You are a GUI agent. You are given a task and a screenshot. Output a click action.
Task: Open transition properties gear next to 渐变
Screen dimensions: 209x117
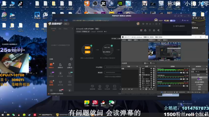coord(206,69)
